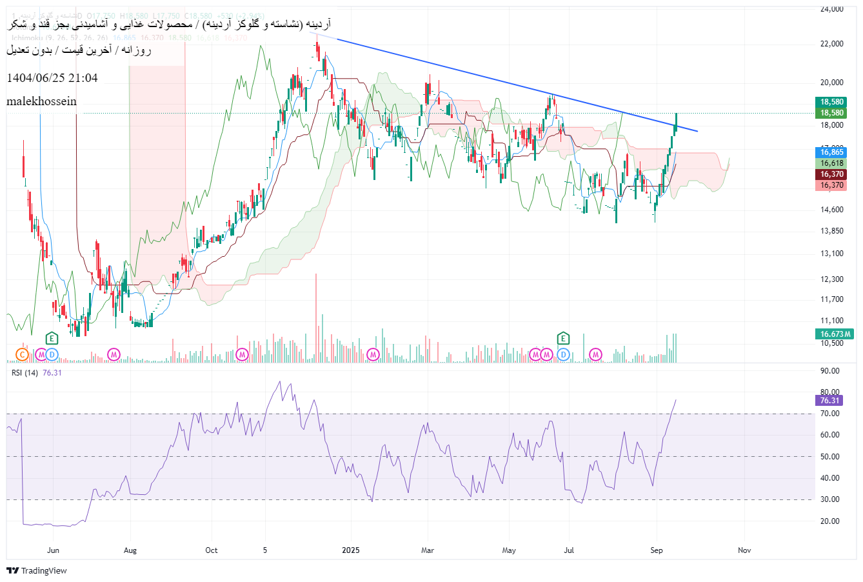Screen dimensions: 863x582
Task: Open the TradingView logo link
Action: [x=37, y=570]
